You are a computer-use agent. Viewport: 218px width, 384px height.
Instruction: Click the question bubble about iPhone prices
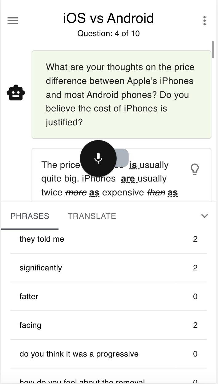click(x=121, y=94)
